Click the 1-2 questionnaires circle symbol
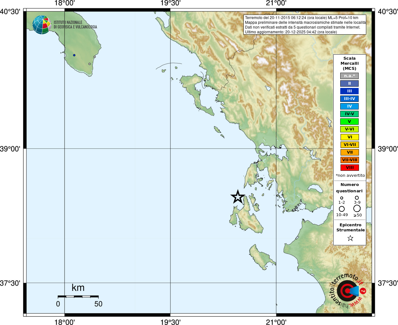The image size is (398, 325). [342, 198]
